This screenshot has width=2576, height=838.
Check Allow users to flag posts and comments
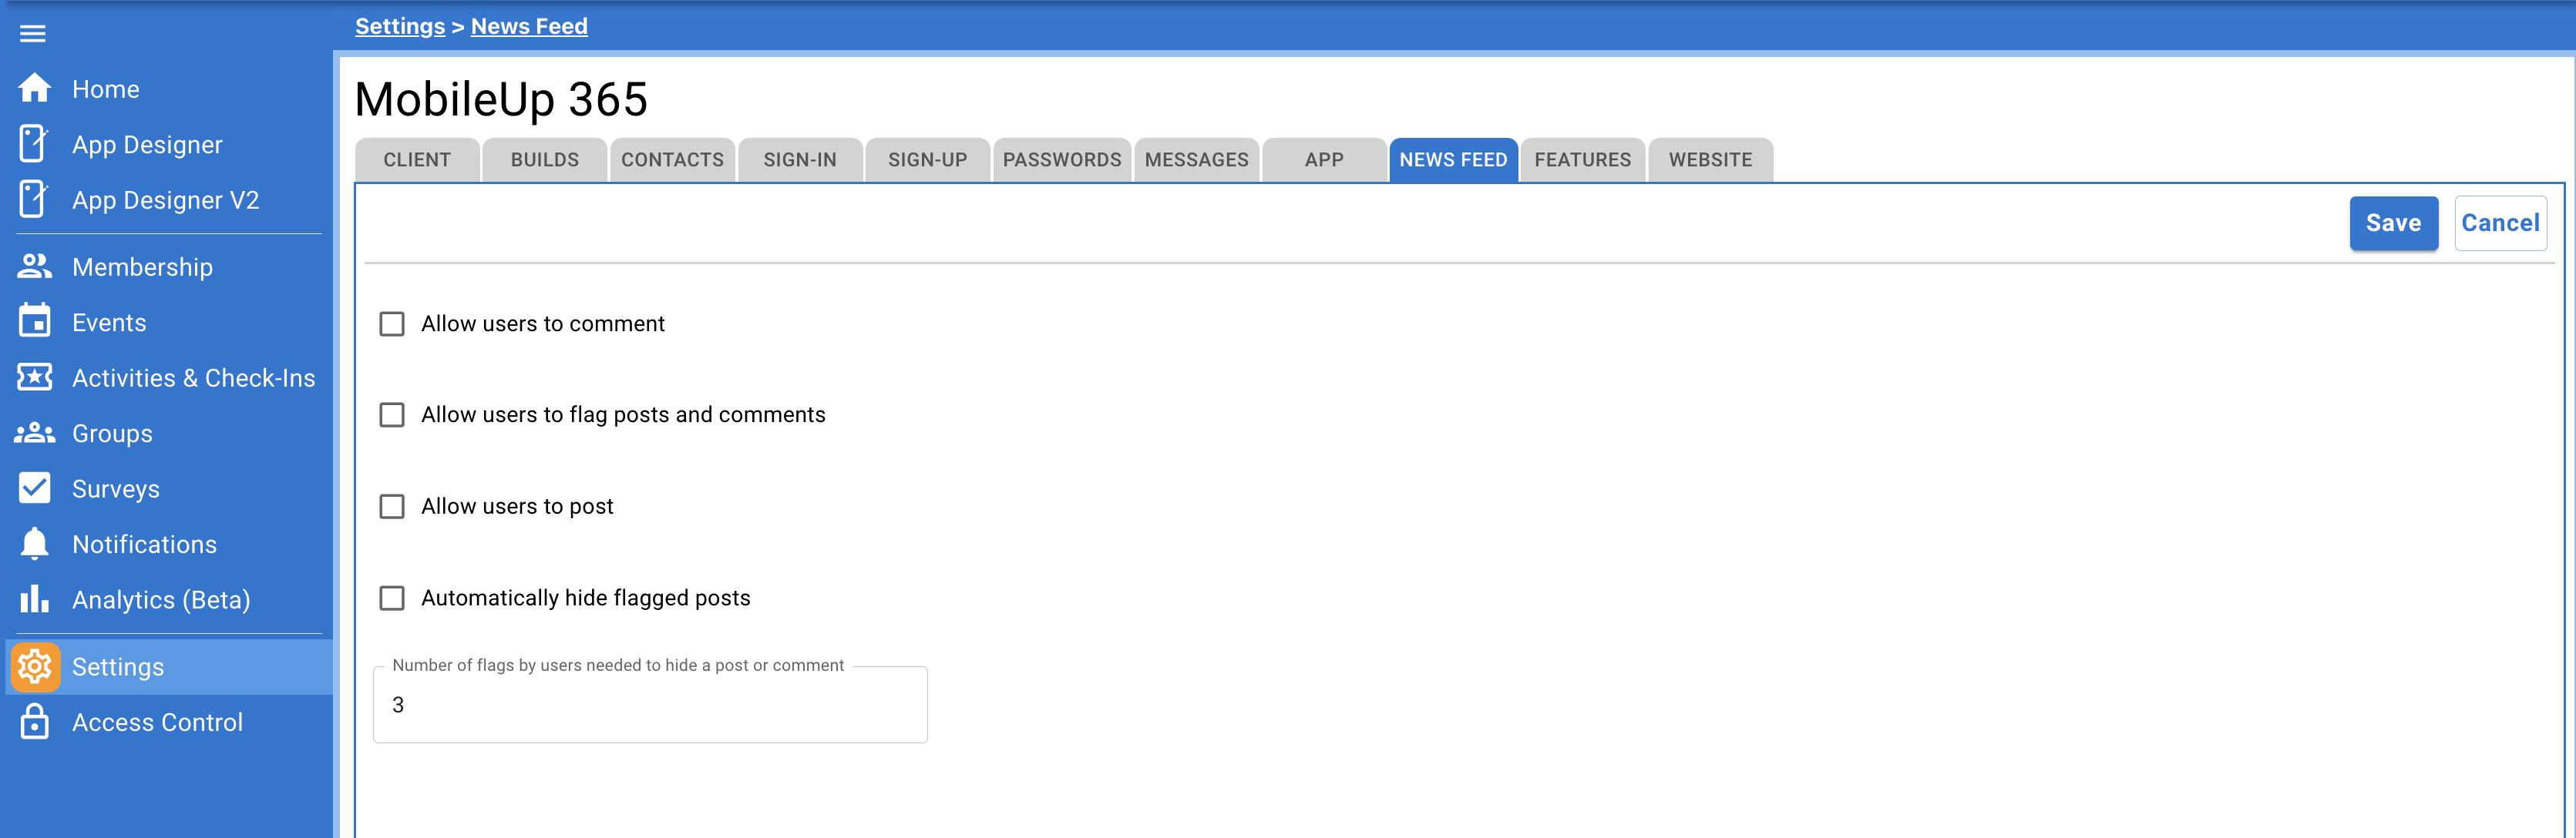[x=391, y=414]
